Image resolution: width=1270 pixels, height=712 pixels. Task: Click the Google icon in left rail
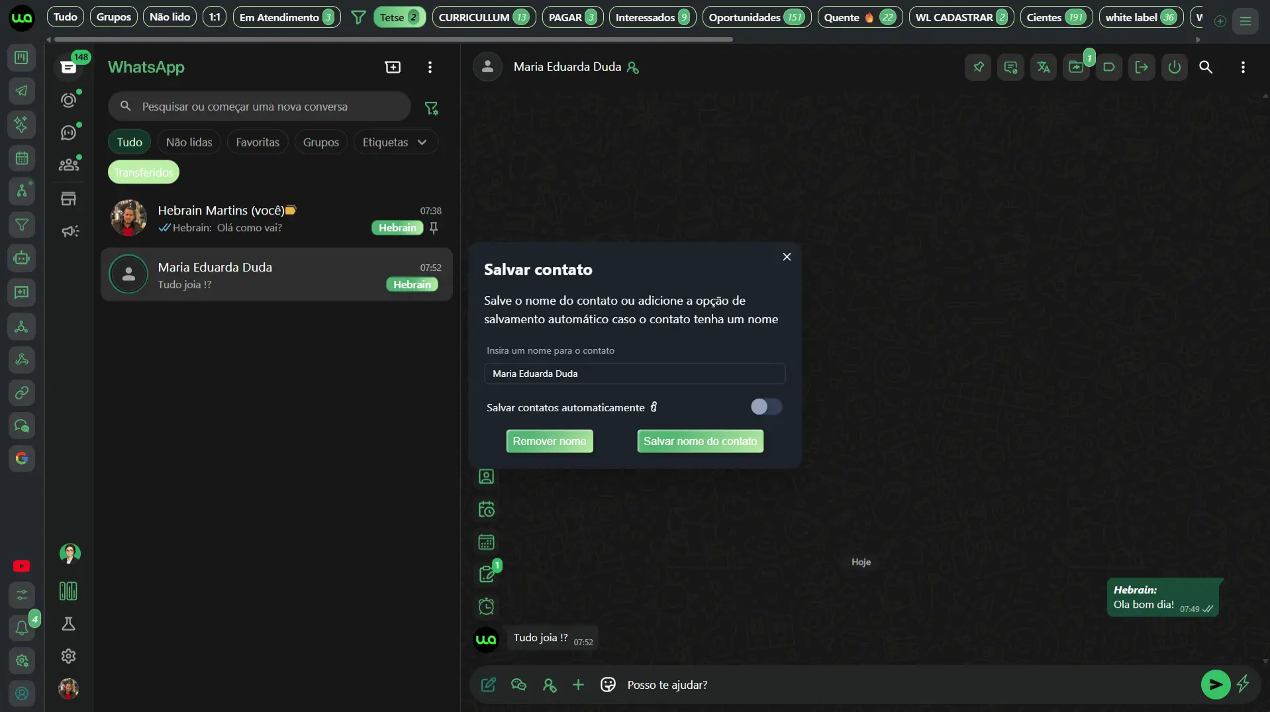(x=22, y=458)
